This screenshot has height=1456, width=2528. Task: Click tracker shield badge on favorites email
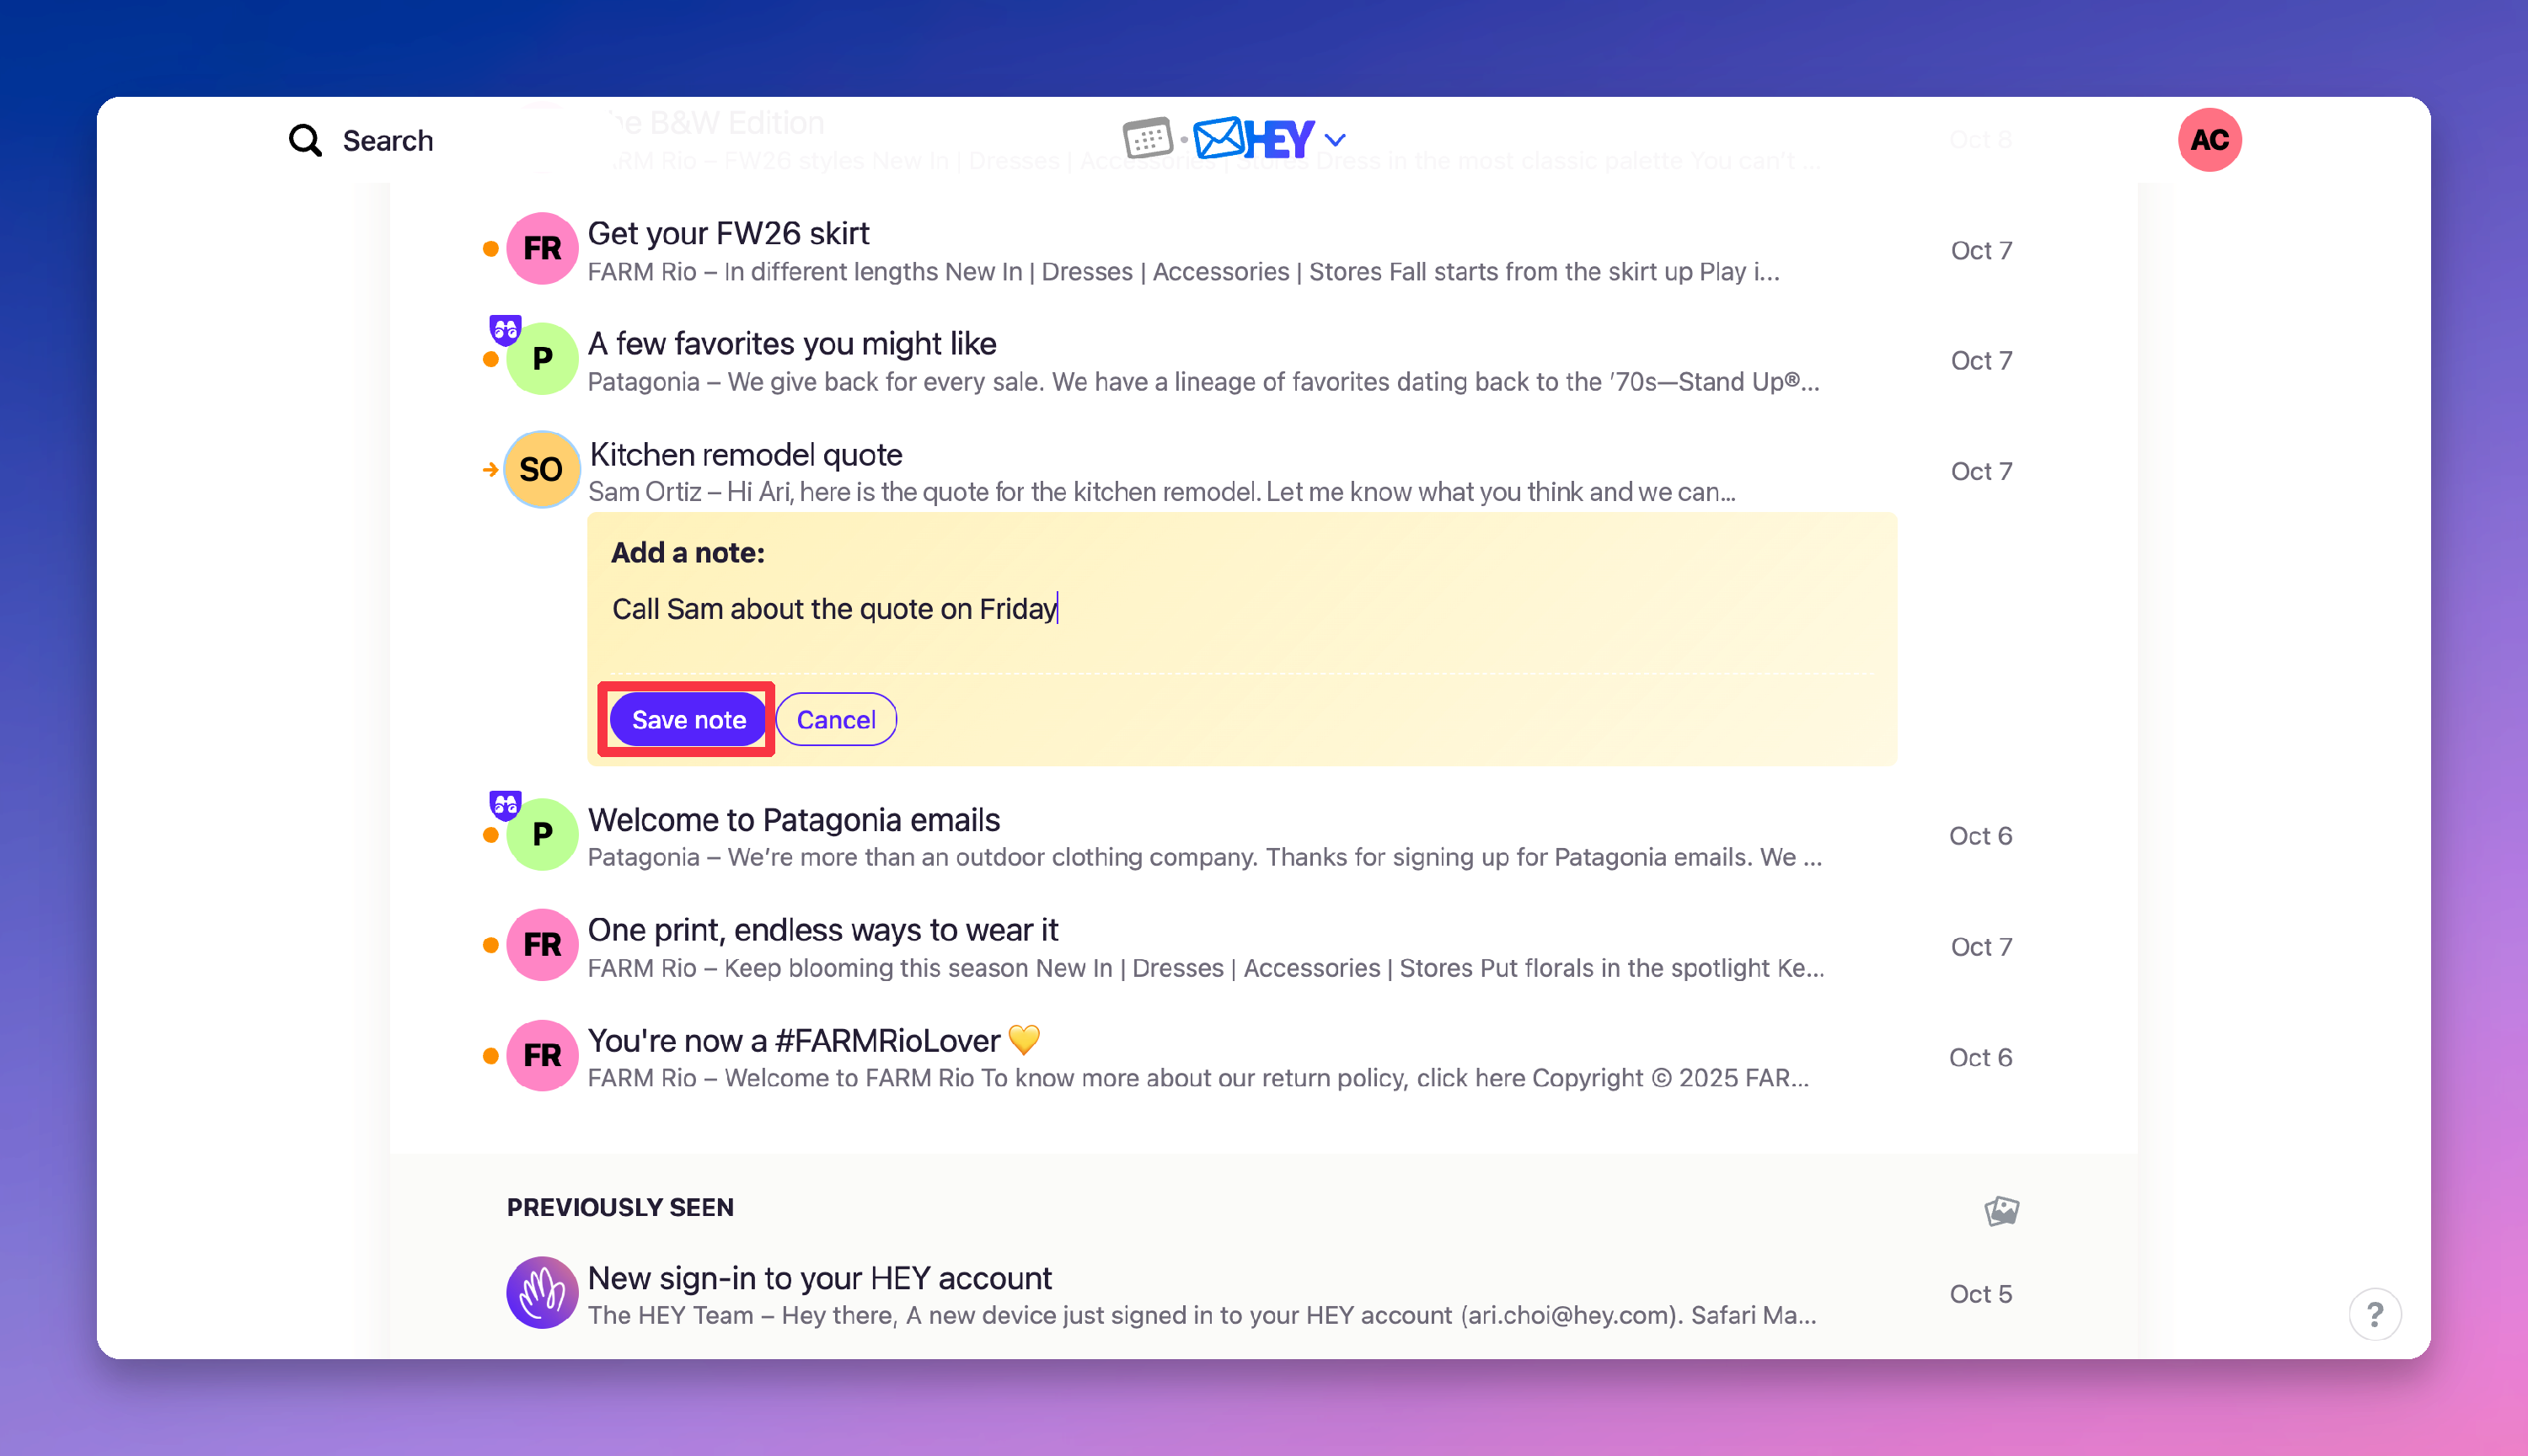[506, 329]
